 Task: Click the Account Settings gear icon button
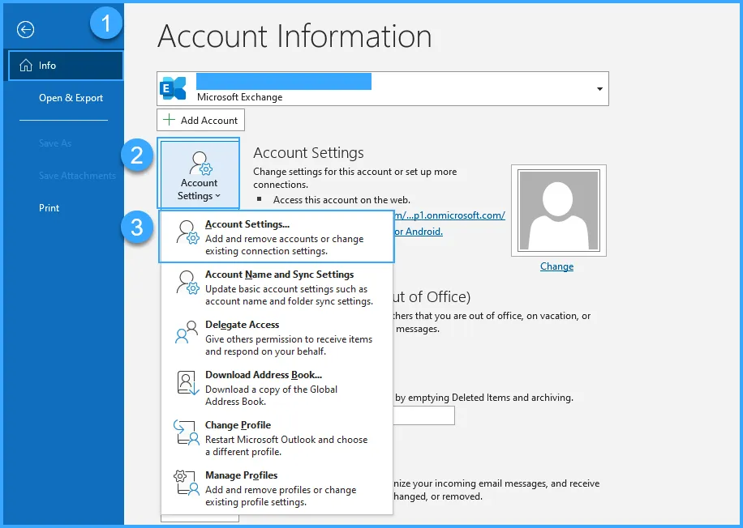click(x=199, y=162)
